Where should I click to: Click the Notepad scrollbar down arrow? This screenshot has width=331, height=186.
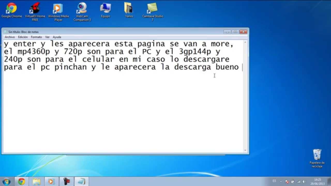(x=246, y=150)
